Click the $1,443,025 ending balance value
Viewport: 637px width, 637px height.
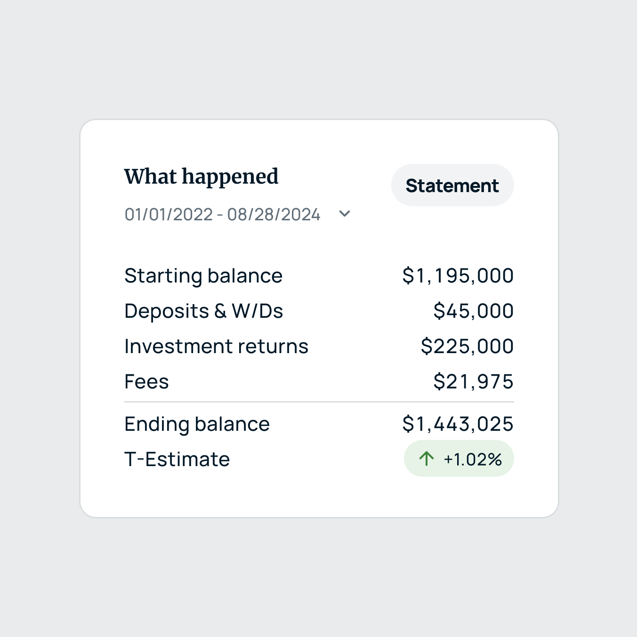click(458, 424)
